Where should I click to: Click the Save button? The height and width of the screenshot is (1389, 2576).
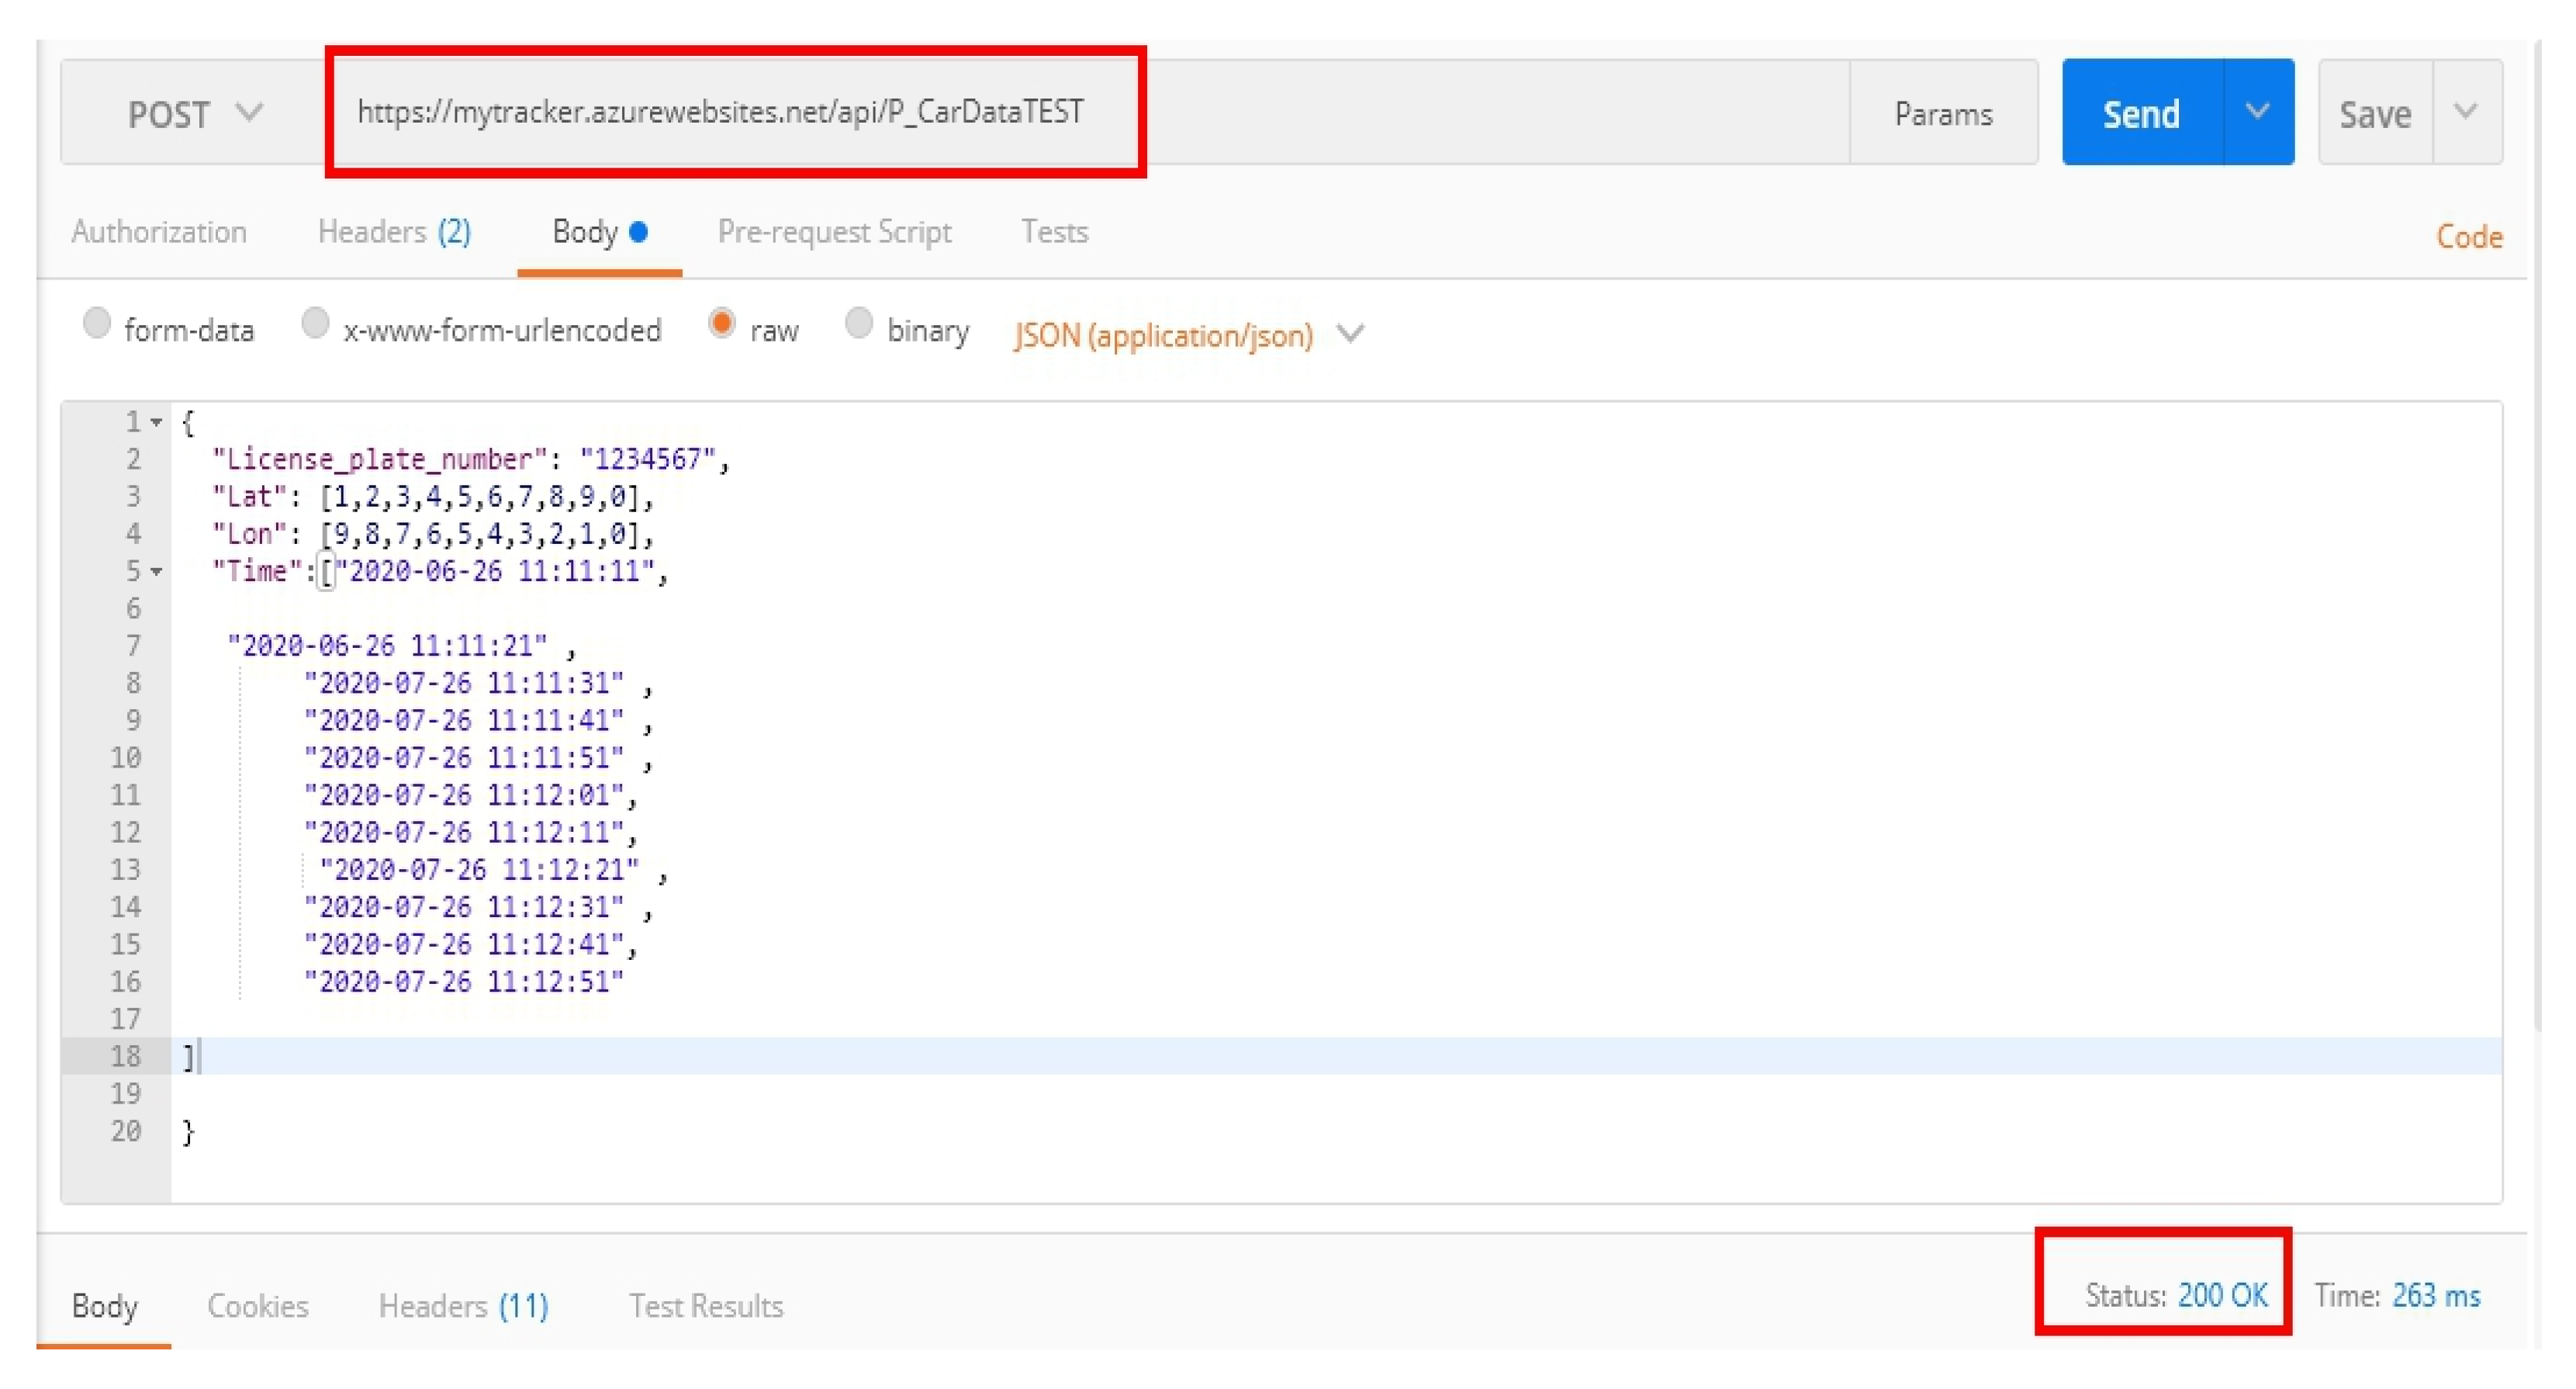click(2374, 114)
